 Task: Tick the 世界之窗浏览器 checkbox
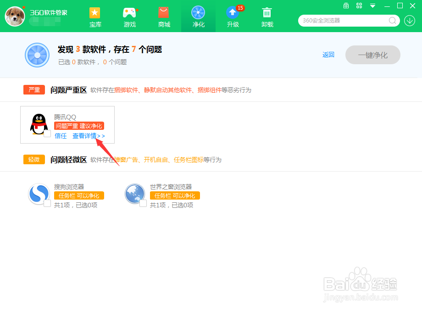pos(143,203)
